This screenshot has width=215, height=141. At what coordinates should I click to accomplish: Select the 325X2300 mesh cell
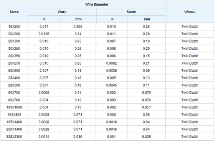click(x=14, y=137)
